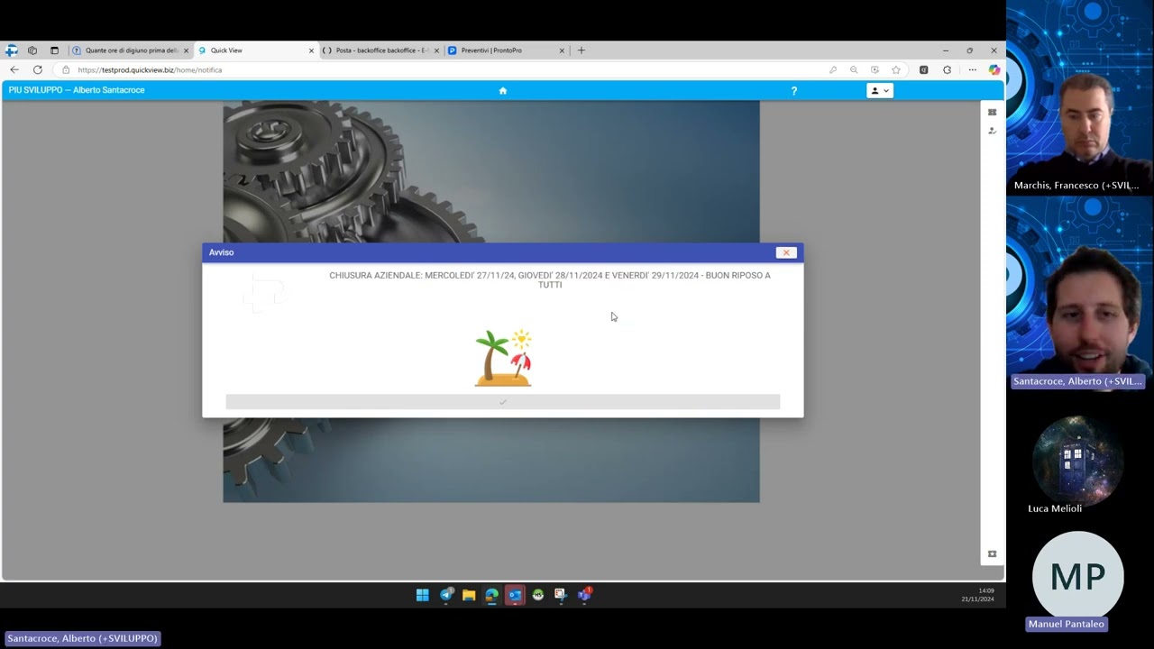Click the beach island vacation image
Viewport: 1154px width, 649px height.
click(503, 358)
